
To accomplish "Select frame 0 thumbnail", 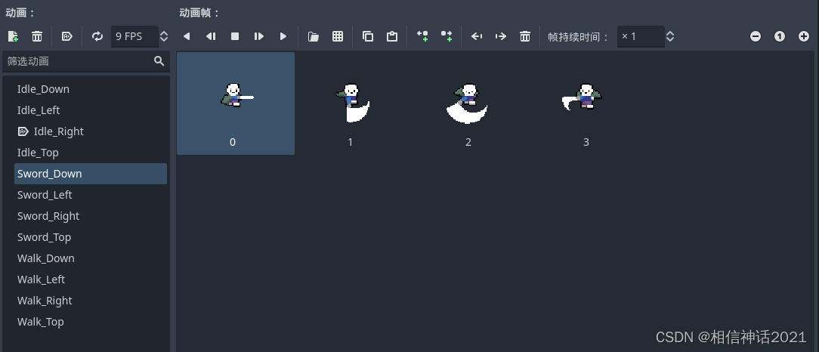I will tap(236, 103).
